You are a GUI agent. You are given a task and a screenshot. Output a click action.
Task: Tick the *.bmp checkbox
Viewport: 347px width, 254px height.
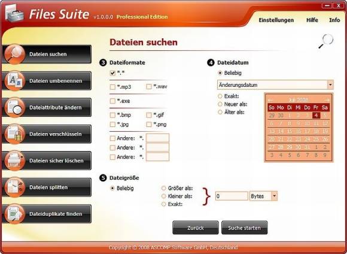[x=112, y=115]
